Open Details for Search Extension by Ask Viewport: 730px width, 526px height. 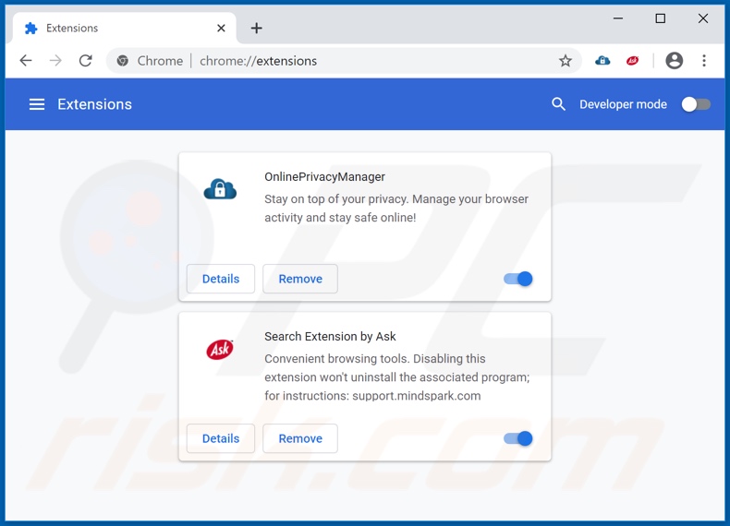coord(221,438)
